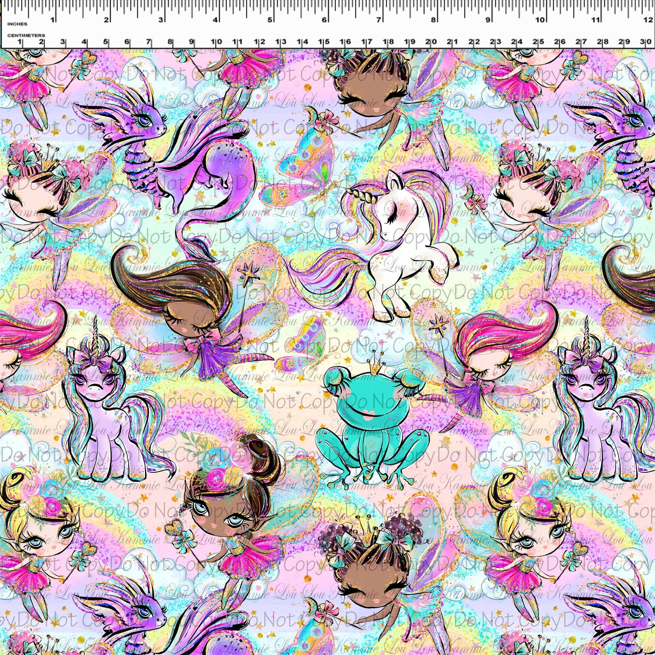
Task: Click the fairy with brown bun and pink tutu
Action: pyautogui.click(x=236, y=508)
